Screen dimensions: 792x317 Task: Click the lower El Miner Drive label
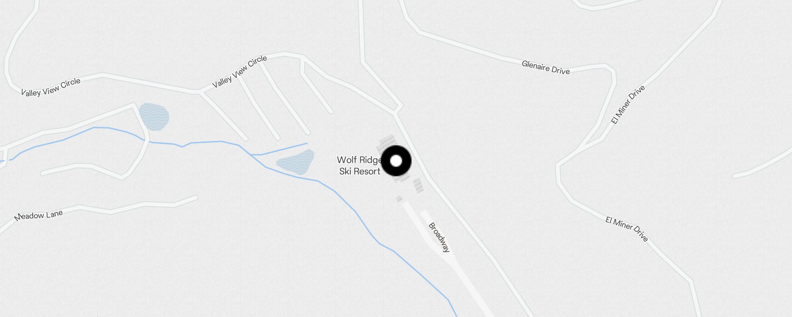pos(627,229)
